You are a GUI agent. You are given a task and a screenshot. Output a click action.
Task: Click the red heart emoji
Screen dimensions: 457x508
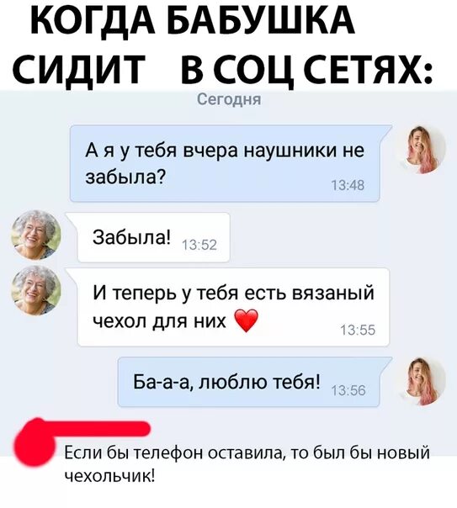click(246, 320)
